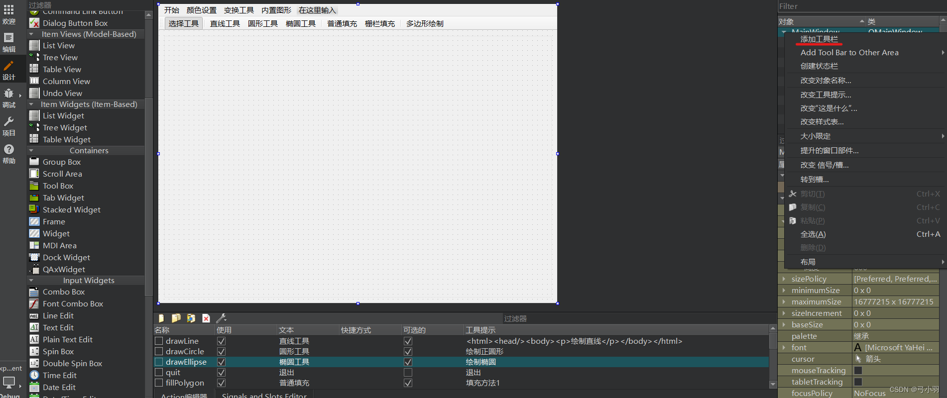Select the Font Combo Box icon

(x=34, y=303)
